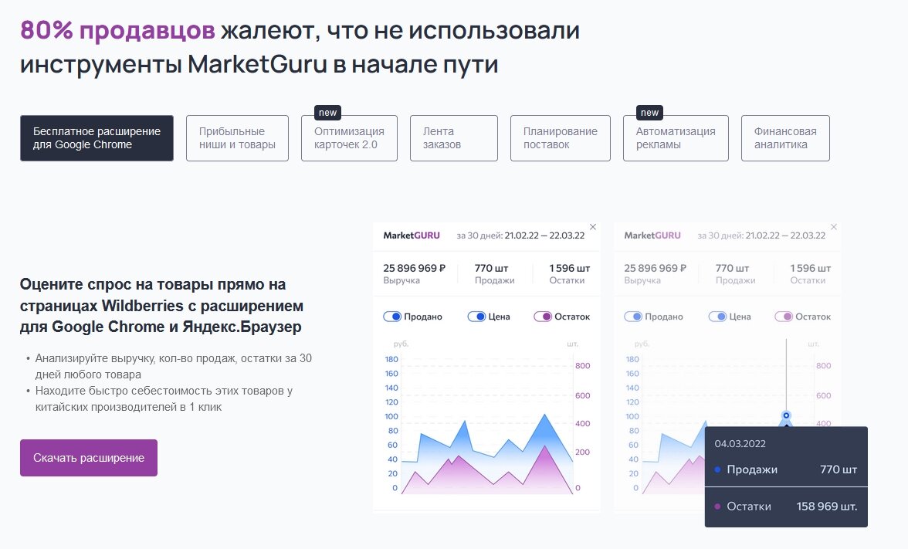This screenshot has width=908, height=549.
Task: Select the Бесплатное расширение для Google Chrome tab
Action: [x=97, y=138]
